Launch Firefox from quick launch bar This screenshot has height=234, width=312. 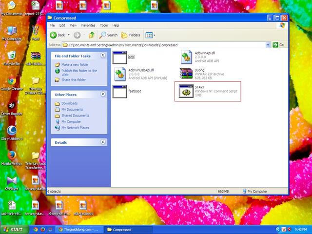[42, 230]
